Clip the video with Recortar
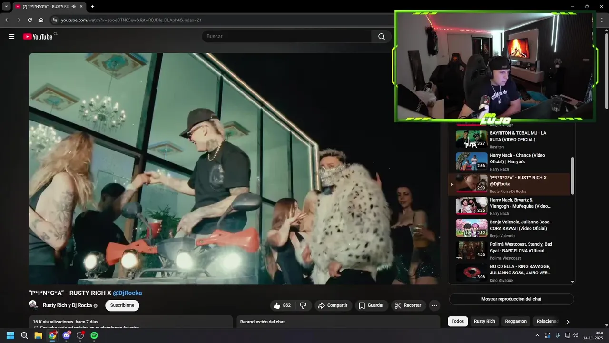Image resolution: width=609 pixels, height=343 pixels. [x=408, y=305]
